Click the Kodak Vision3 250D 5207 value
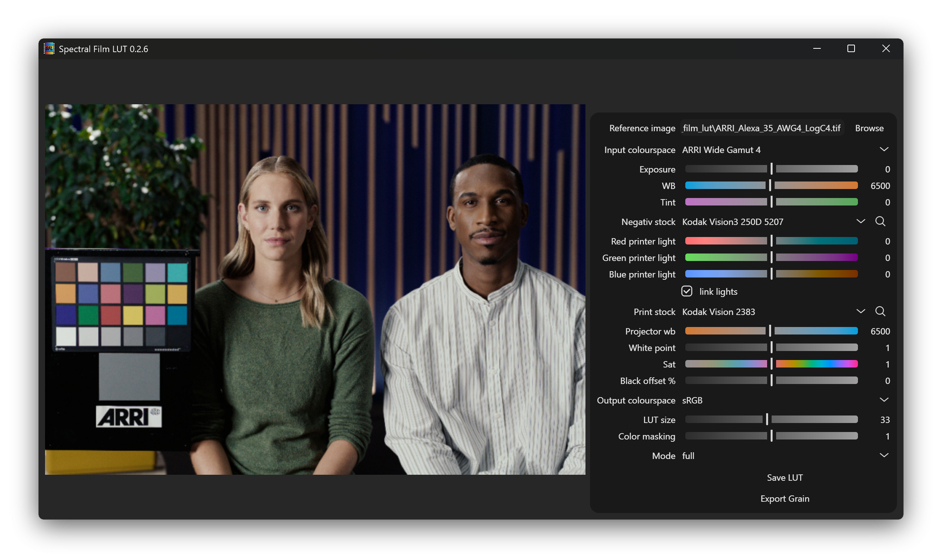Viewport: 942px width, 558px height. point(733,222)
